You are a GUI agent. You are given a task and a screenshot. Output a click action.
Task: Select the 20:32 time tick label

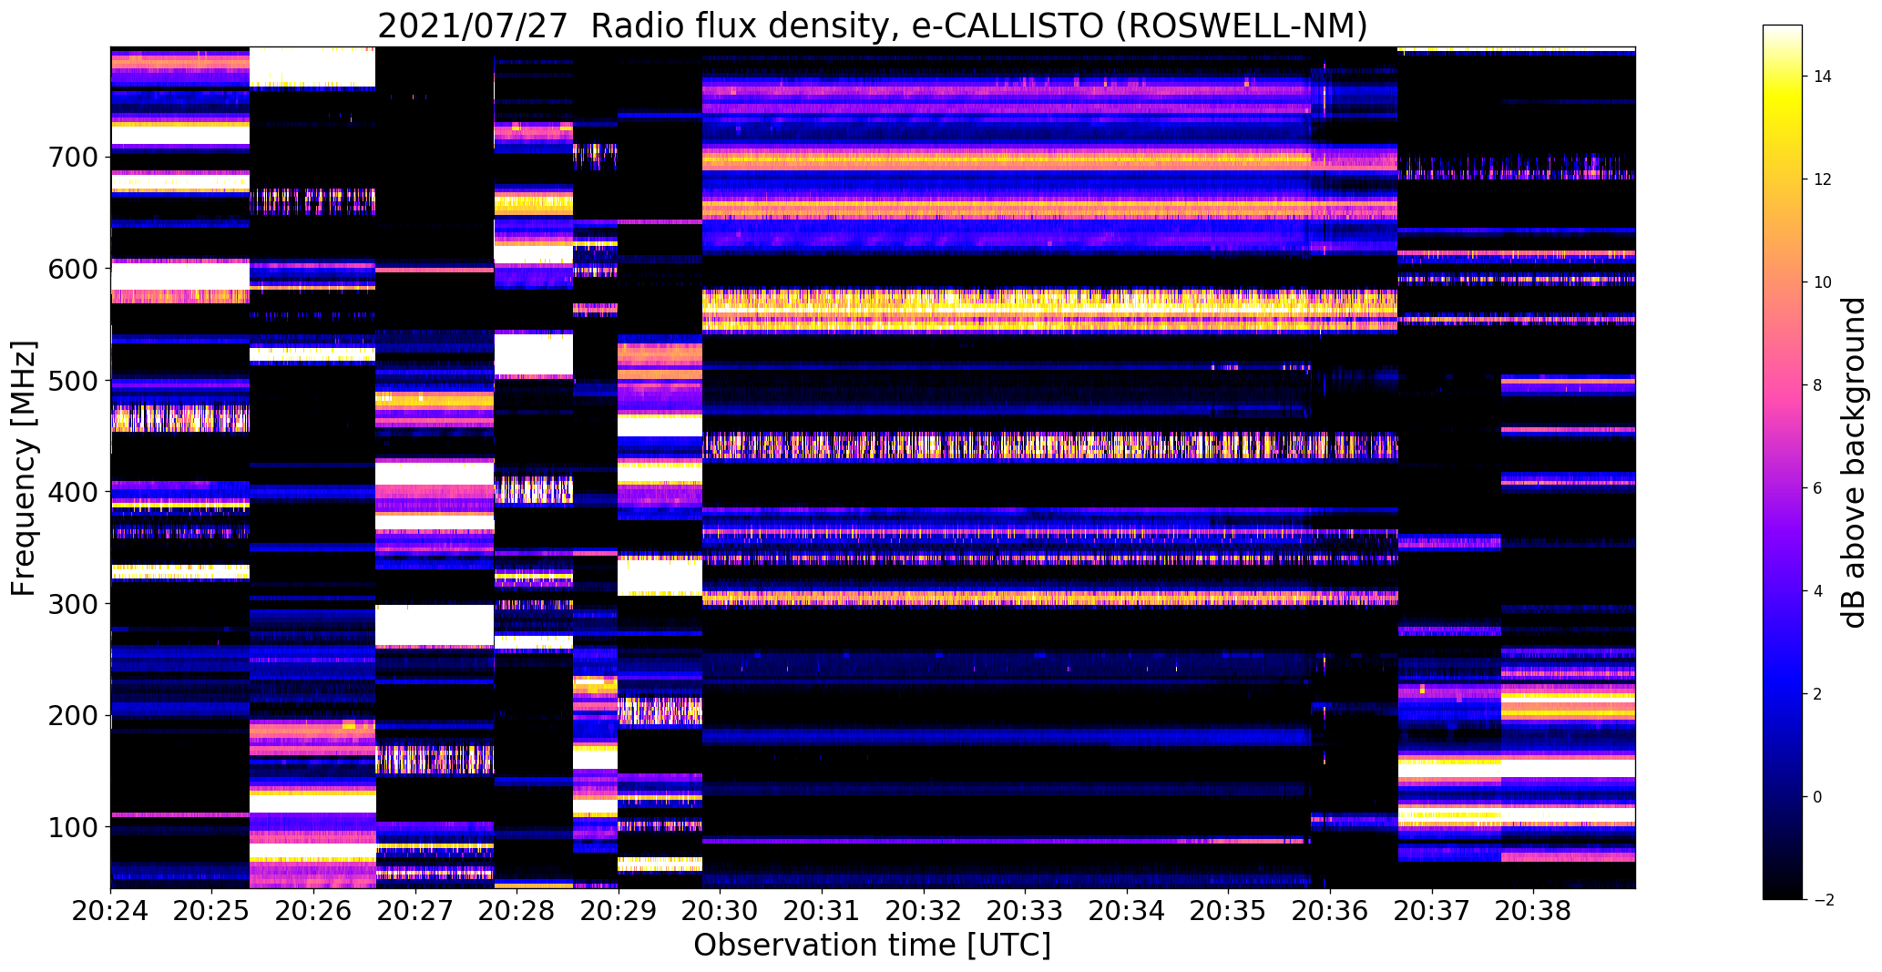click(924, 911)
